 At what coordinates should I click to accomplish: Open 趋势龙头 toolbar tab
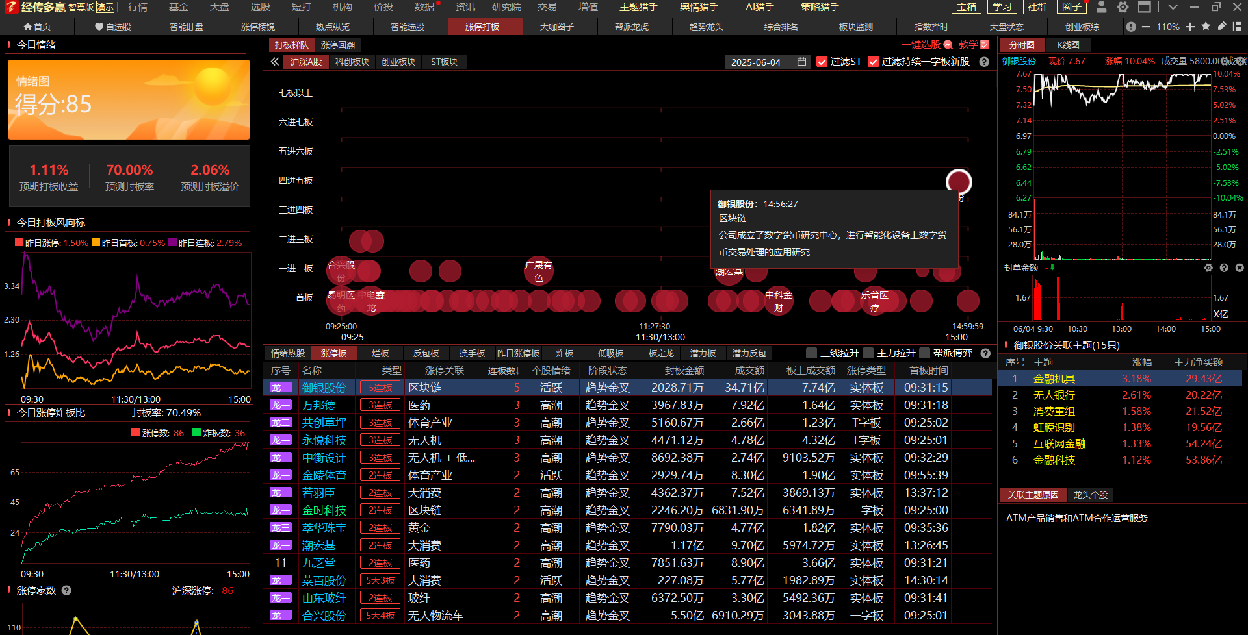pyautogui.click(x=707, y=27)
